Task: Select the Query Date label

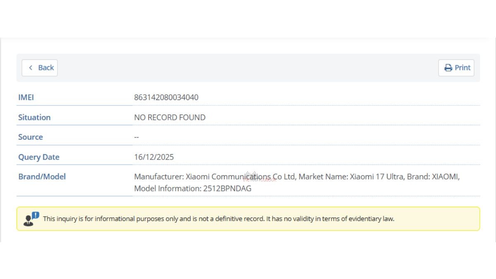Action: pyautogui.click(x=38, y=157)
